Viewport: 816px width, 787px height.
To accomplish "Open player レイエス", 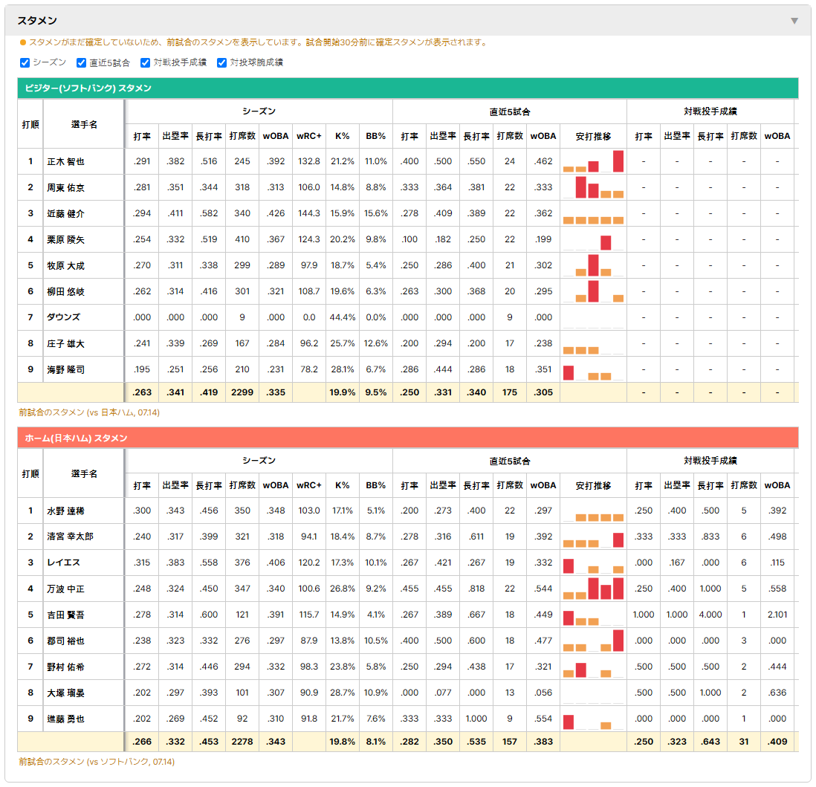I will [x=63, y=563].
